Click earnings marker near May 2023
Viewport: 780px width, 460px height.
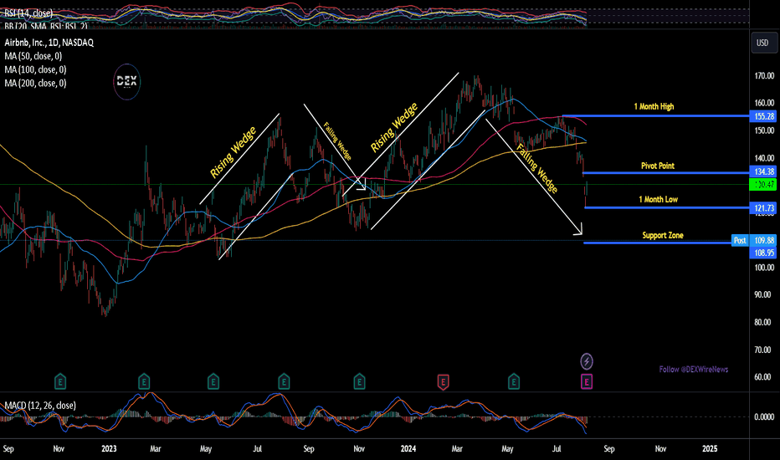click(x=213, y=382)
